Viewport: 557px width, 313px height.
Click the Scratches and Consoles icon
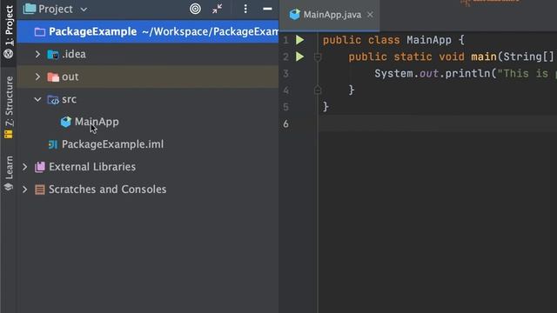tap(40, 190)
